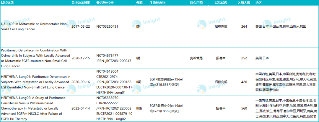Click the 登记号/代号 column header
The height and width of the screenshot is (122, 319).
(x=105, y=3)
